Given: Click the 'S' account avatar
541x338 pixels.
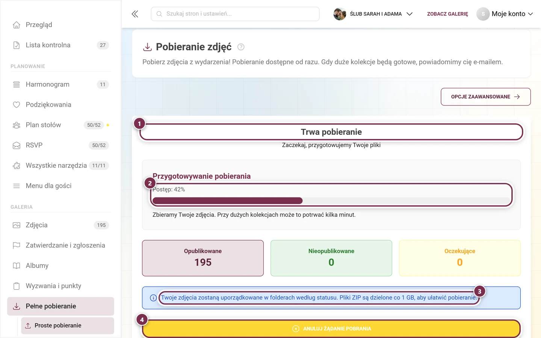Looking at the screenshot, I should [483, 14].
